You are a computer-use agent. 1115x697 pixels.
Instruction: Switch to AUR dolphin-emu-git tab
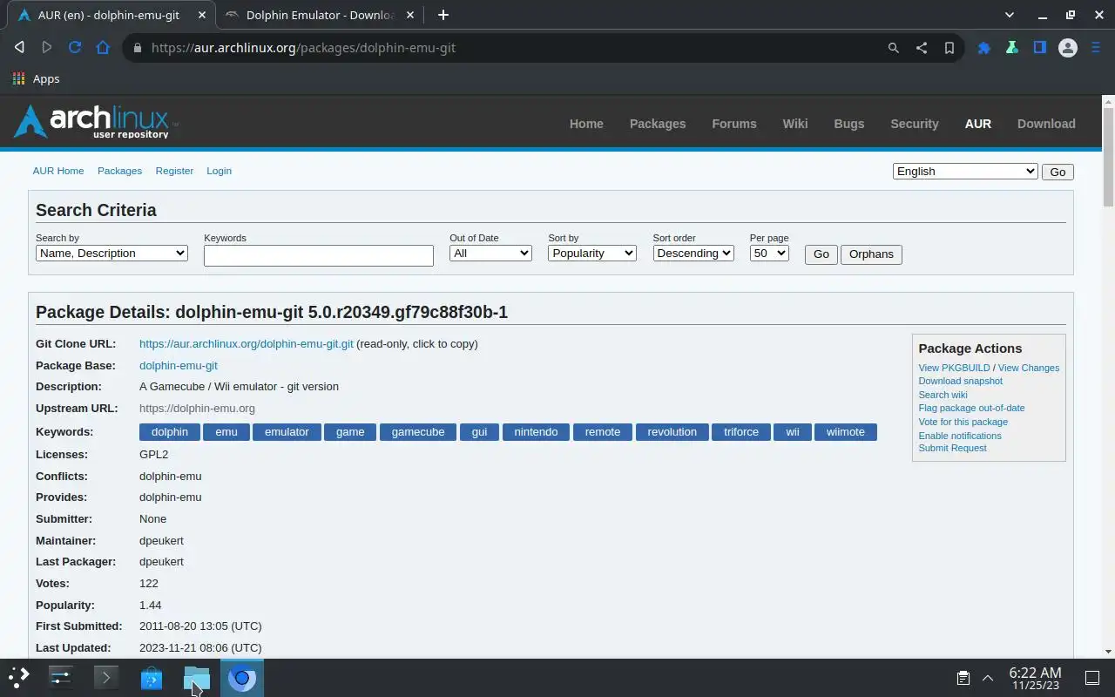click(x=108, y=15)
